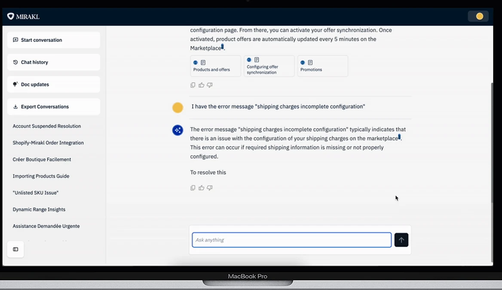Focus the Ask anything input field
This screenshot has height=290, width=502.
click(x=292, y=240)
